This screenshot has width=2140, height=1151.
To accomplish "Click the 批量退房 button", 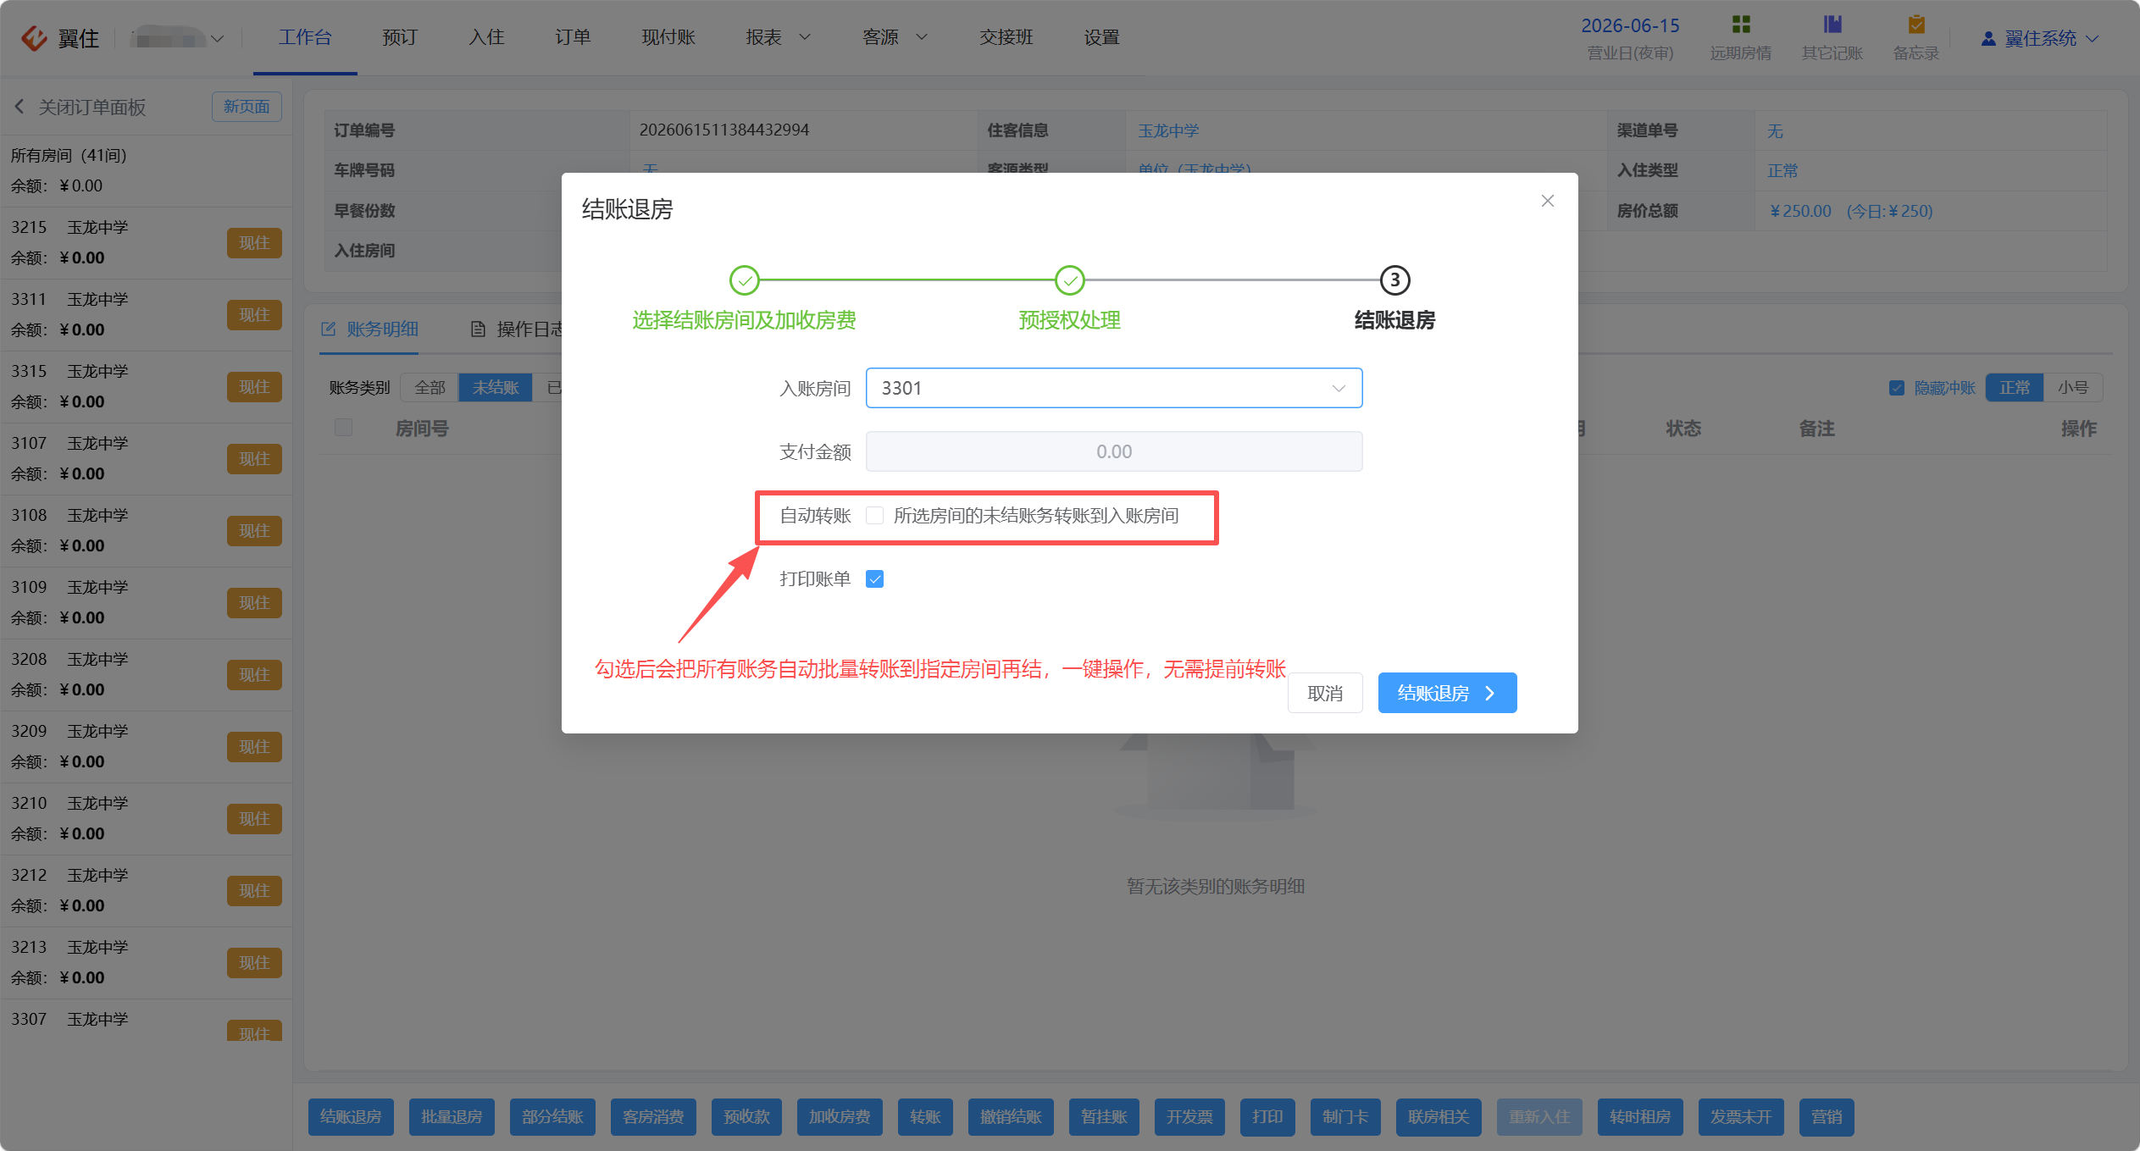I will [x=452, y=1117].
